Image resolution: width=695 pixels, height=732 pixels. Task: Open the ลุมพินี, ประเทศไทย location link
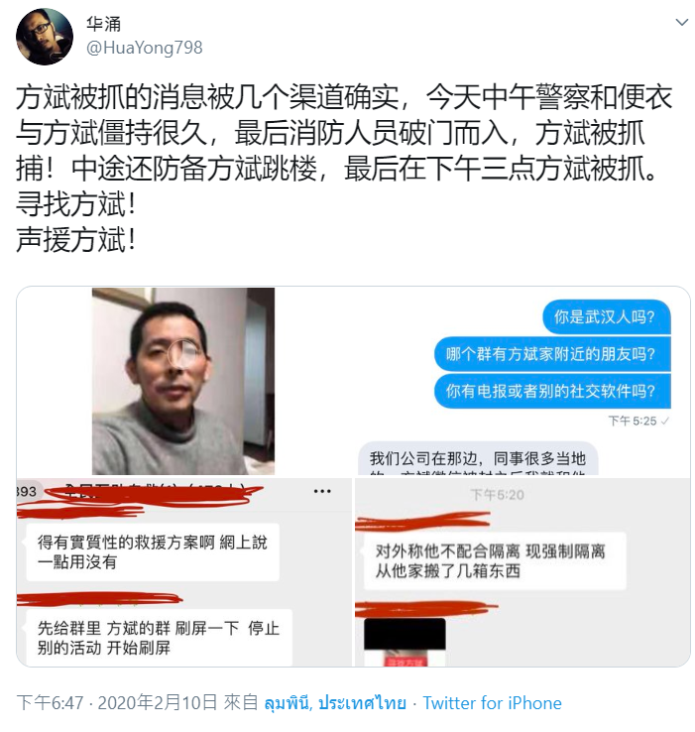335,702
